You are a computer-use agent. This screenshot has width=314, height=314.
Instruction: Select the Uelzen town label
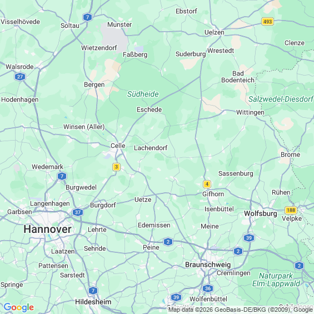(215, 32)
